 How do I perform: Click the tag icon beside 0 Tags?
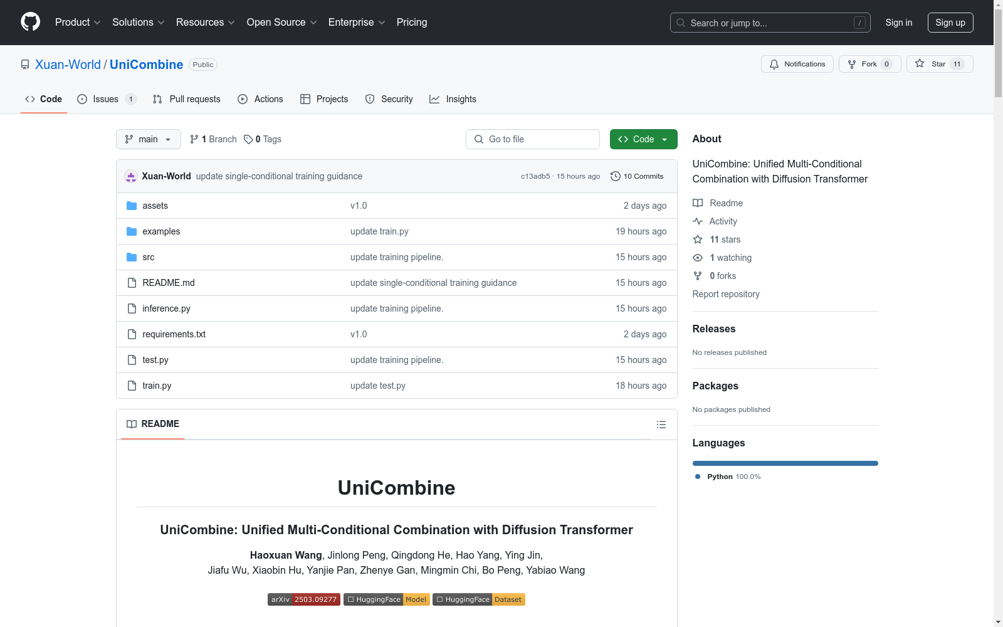(248, 139)
